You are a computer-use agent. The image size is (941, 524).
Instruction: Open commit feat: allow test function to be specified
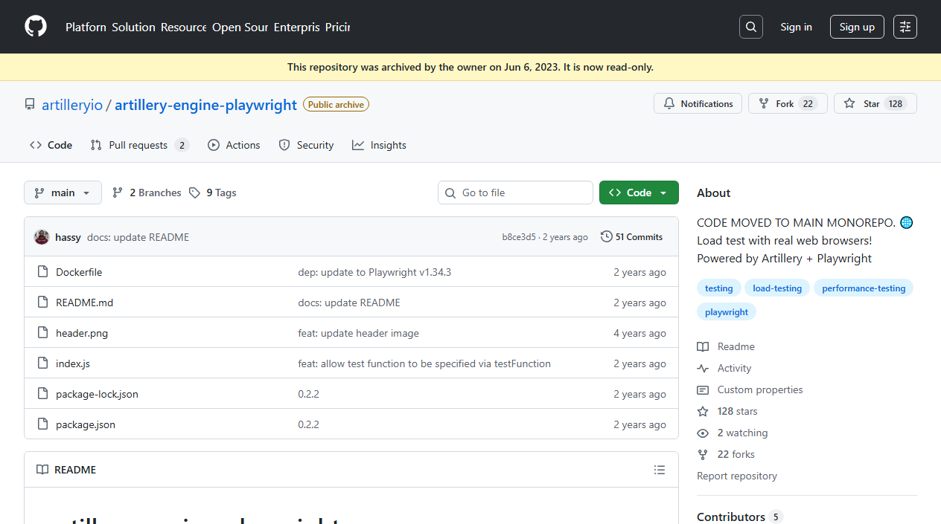pyautogui.click(x=424, y=363)
